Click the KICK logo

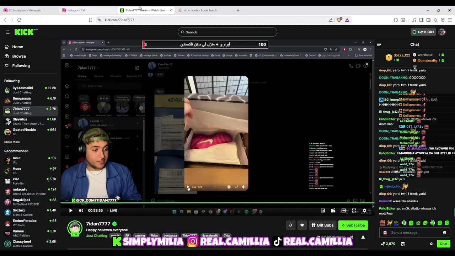pos(26,32)
